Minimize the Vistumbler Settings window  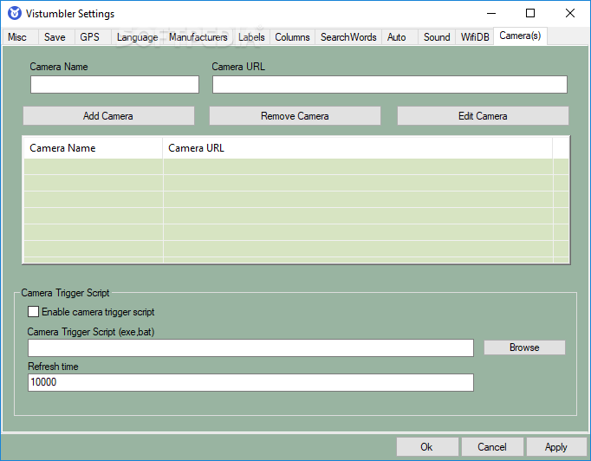(491, 13)
